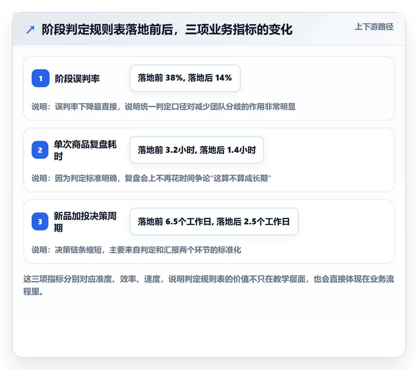Screen dimensions: 418x370
Task: Select the number 3 badge
Action: coord(40,221)
